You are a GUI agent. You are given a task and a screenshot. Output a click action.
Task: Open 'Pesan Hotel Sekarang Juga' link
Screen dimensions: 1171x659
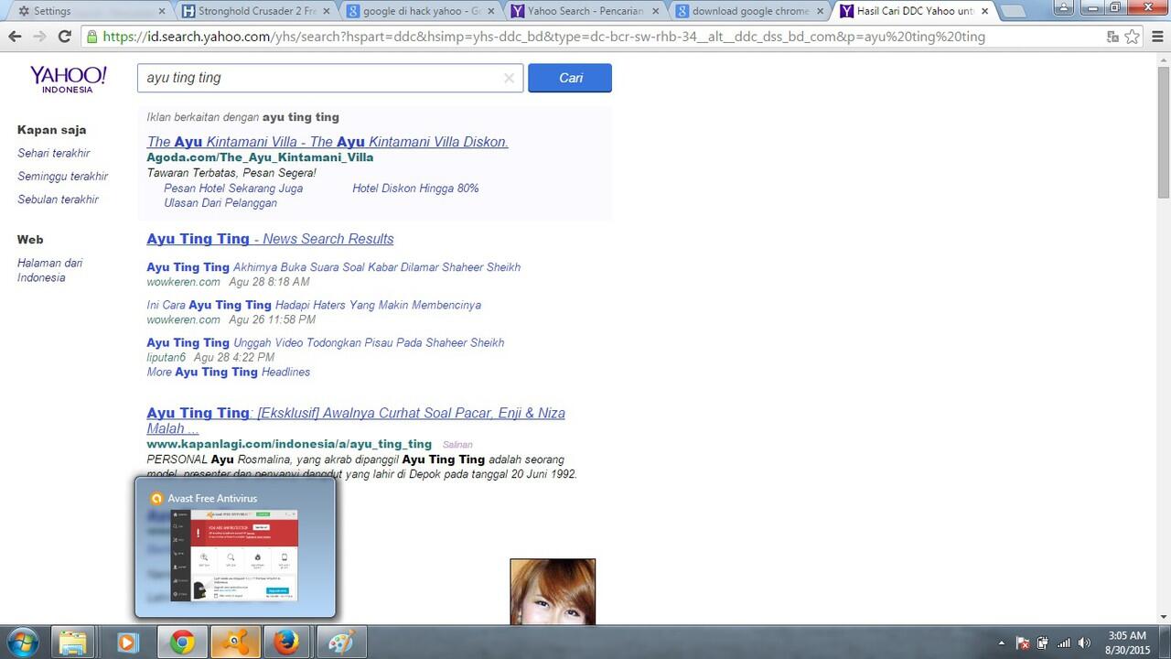point(233,188)
